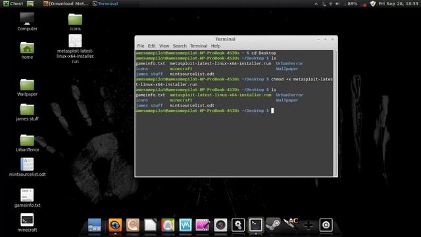Launch the minecraft desktop launcher
The image size is (421, 237).
[x=27, y=223]
